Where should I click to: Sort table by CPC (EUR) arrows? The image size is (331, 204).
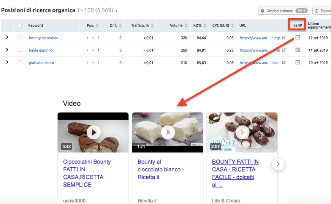click(x=233, y=25)
